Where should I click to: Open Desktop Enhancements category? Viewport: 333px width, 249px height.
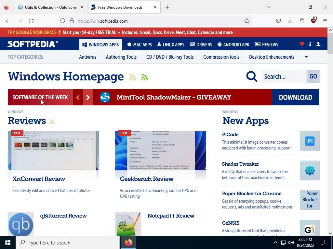[272, 57]
